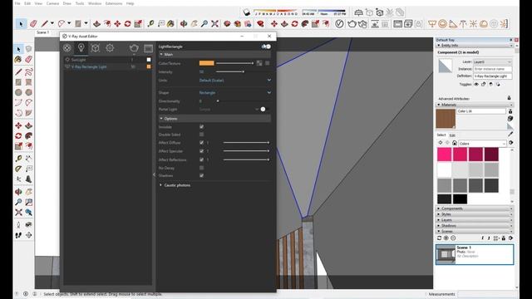Add V-Ray Spot Light from lights toolbar
The image size is (532, 299).
(453, 24)
